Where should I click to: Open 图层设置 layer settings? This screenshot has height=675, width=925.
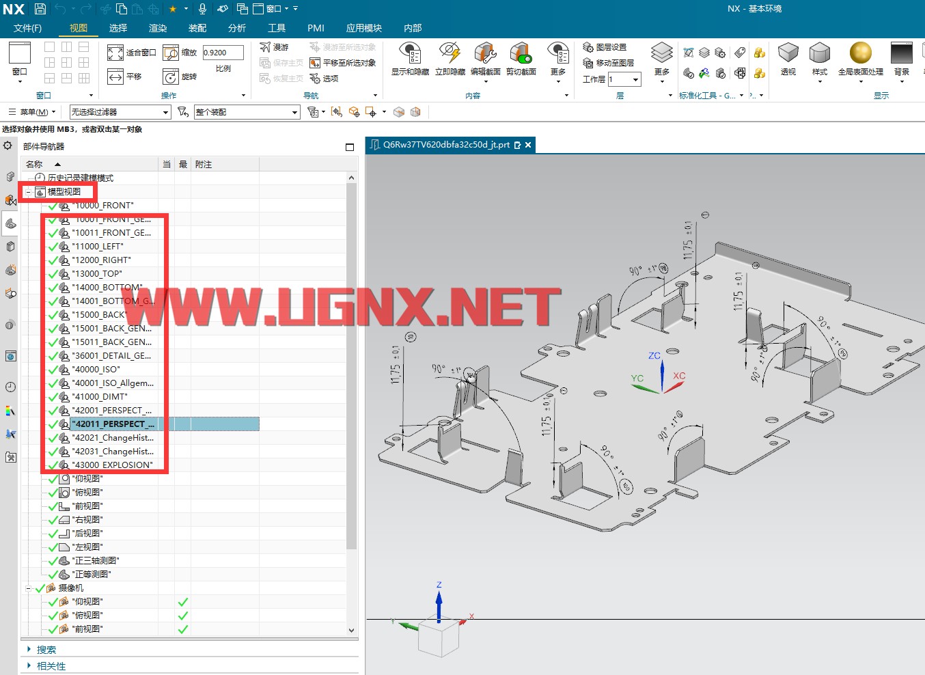(605, 47)
